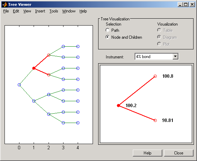Viewport: 197px width, 161px height.
Task: Select the bottommost node at time 4
Action: click(x=78, y=123)
